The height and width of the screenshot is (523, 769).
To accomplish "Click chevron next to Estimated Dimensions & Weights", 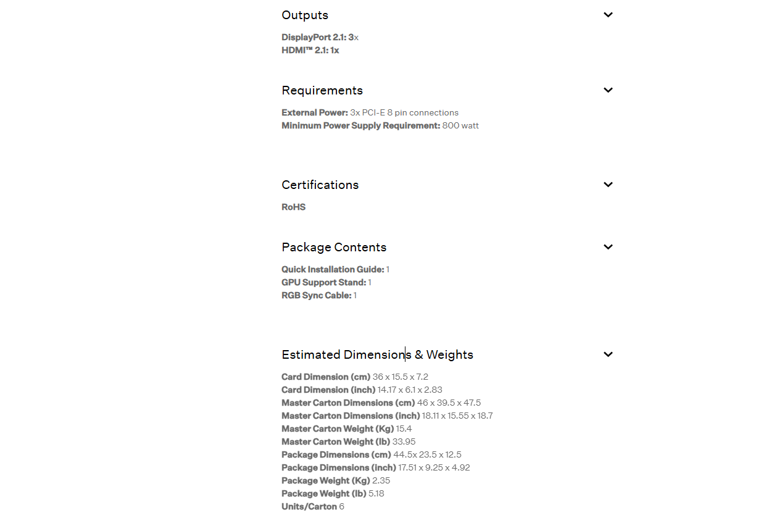I will pos(608,354).
